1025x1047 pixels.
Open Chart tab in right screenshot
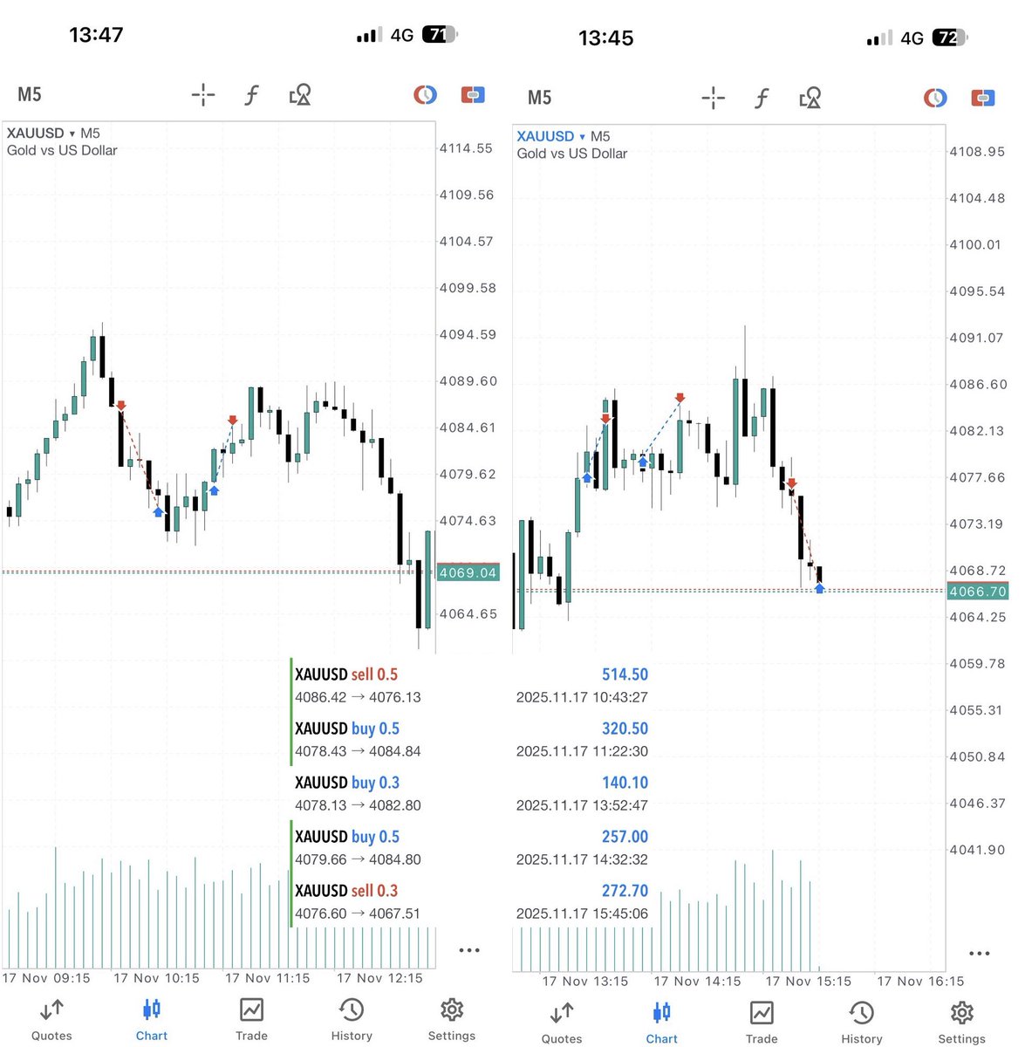[662, 1023]
